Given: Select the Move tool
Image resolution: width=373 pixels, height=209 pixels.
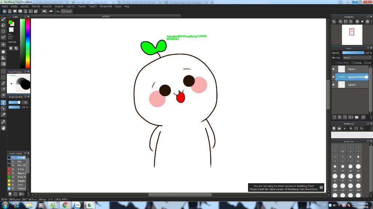Looking at the screenshot, I should point(3,45).
